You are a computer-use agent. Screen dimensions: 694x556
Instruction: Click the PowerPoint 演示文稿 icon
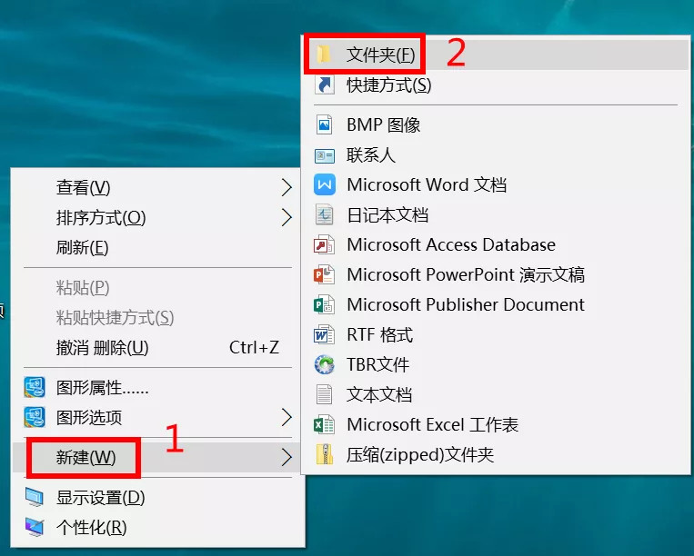click(325, 274)
